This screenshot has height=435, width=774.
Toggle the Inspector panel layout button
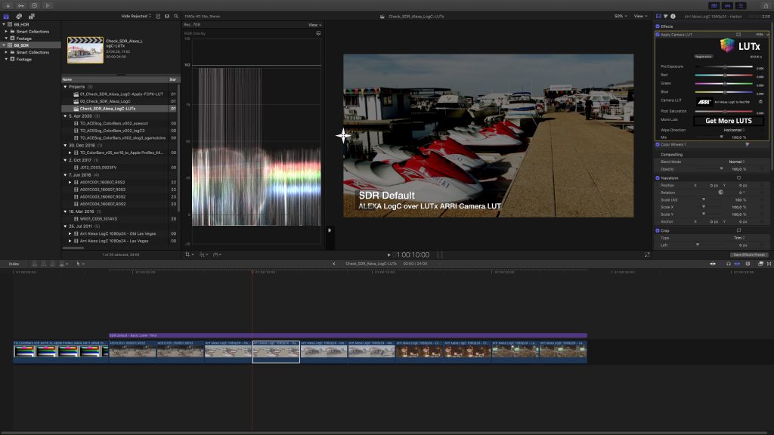point(741,5)
